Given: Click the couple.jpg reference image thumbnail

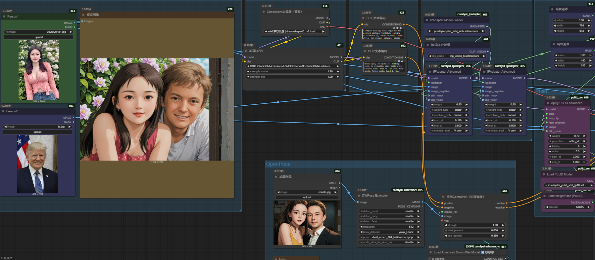Looking at the screenshot, I should point(307,223).
